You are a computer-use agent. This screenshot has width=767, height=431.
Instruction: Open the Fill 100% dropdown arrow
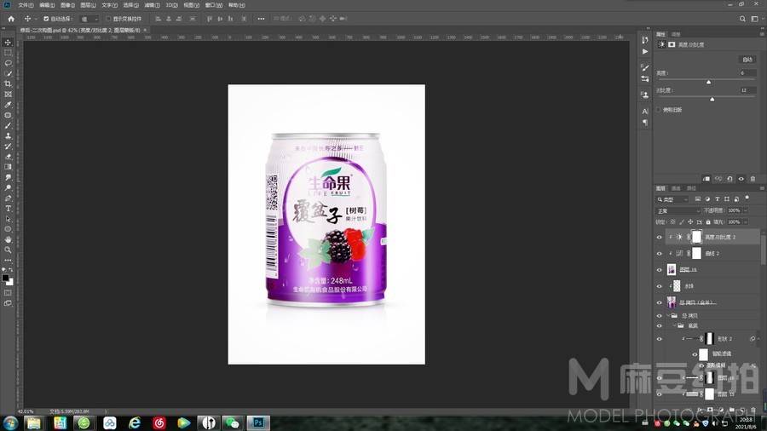[746, 221]
